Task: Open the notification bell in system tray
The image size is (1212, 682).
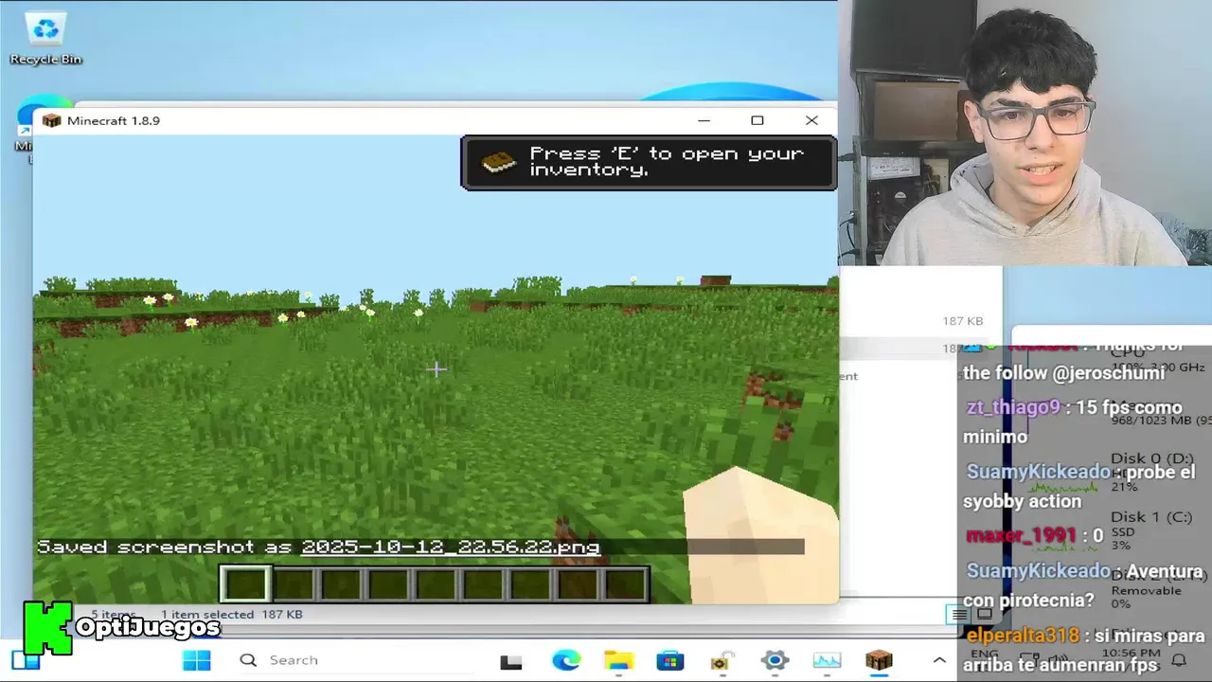Action: 1180,660
